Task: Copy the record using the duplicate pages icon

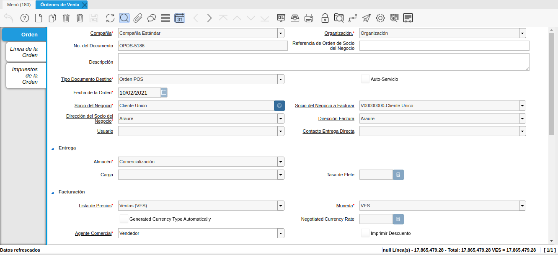Action: [x=52, y=18]
